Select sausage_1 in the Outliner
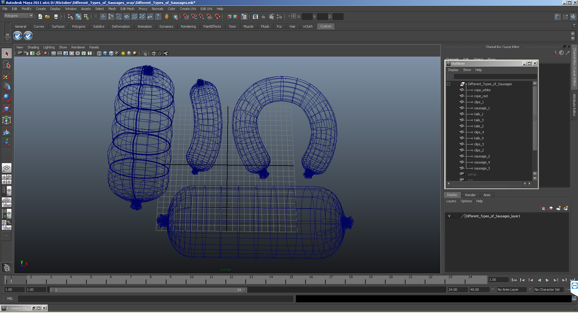The image size is (578, 313). 482,108
